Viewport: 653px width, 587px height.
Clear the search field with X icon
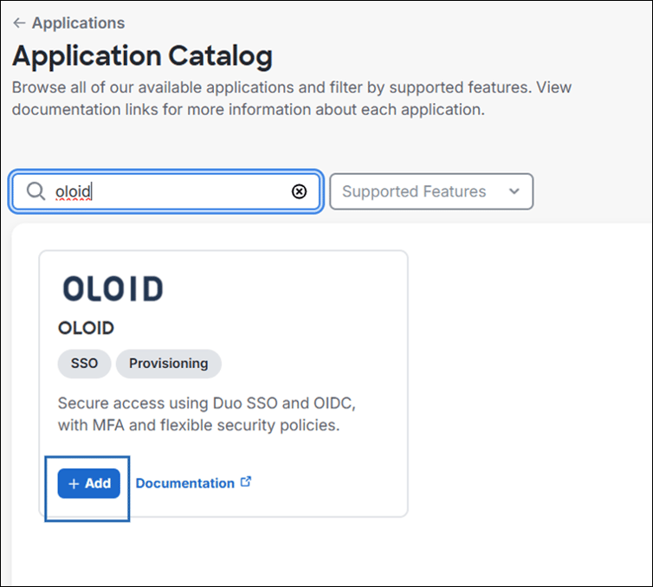pyautogui.click(x=299, y=191)
